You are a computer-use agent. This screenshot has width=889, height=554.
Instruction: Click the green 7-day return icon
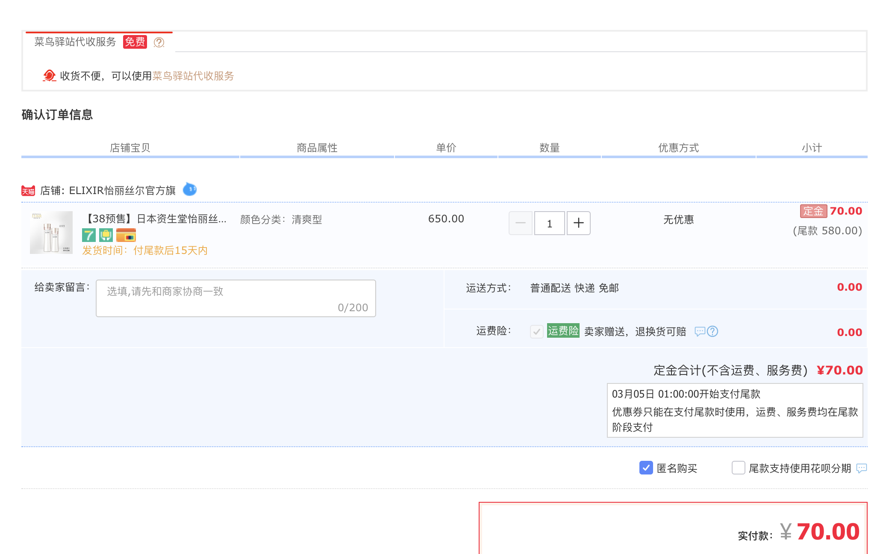click(x=88, y=235)
